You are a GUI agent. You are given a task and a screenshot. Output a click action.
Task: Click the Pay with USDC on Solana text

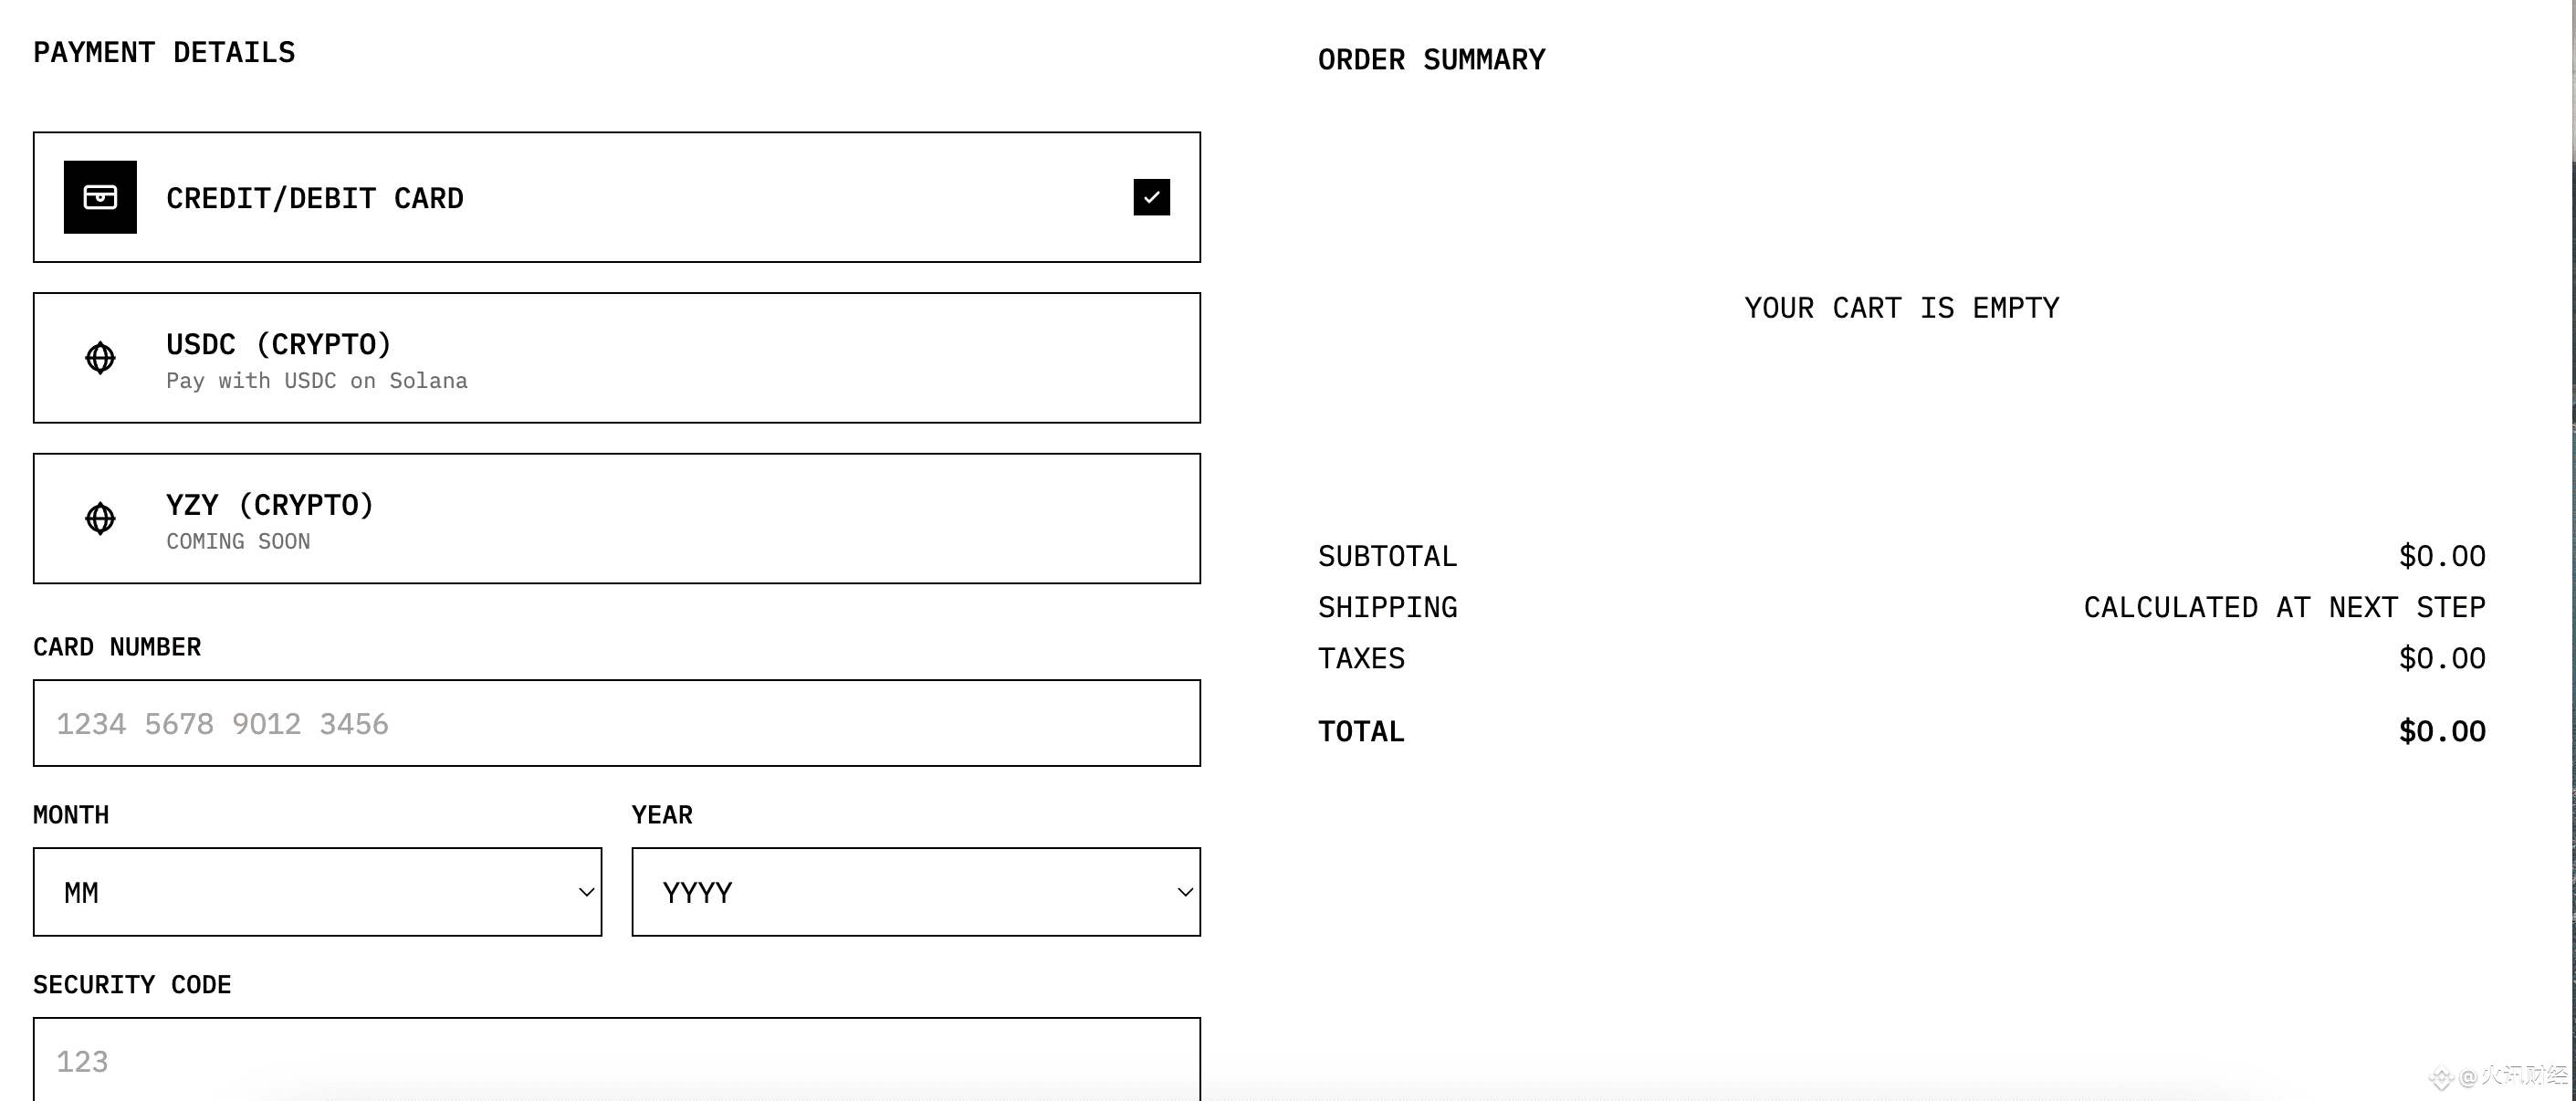click(317, 381)
